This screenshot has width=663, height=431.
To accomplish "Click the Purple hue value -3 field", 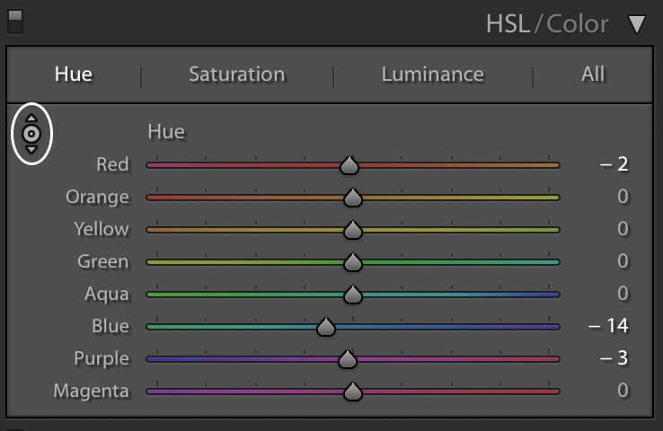I will [x=615, y=358].
